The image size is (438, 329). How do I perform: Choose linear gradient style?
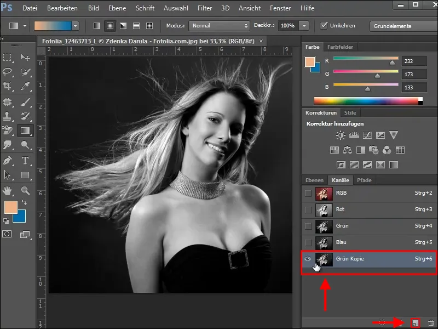pyautogui.click(x=97, y=26)
